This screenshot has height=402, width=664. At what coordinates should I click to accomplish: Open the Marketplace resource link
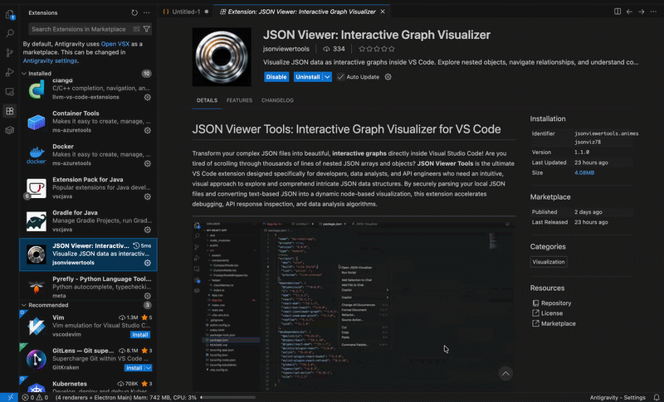558,323
